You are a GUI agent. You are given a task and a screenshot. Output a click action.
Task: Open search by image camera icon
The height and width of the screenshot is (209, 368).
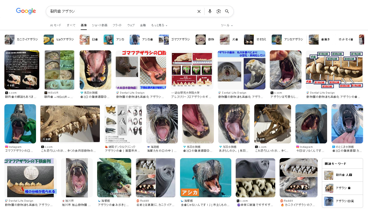click(x=219, y=11)
